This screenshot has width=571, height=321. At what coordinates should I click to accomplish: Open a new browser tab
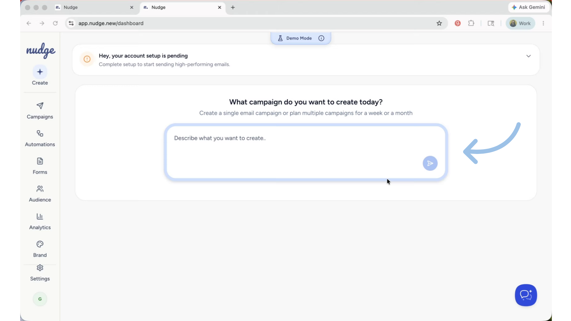pos(233,7)
